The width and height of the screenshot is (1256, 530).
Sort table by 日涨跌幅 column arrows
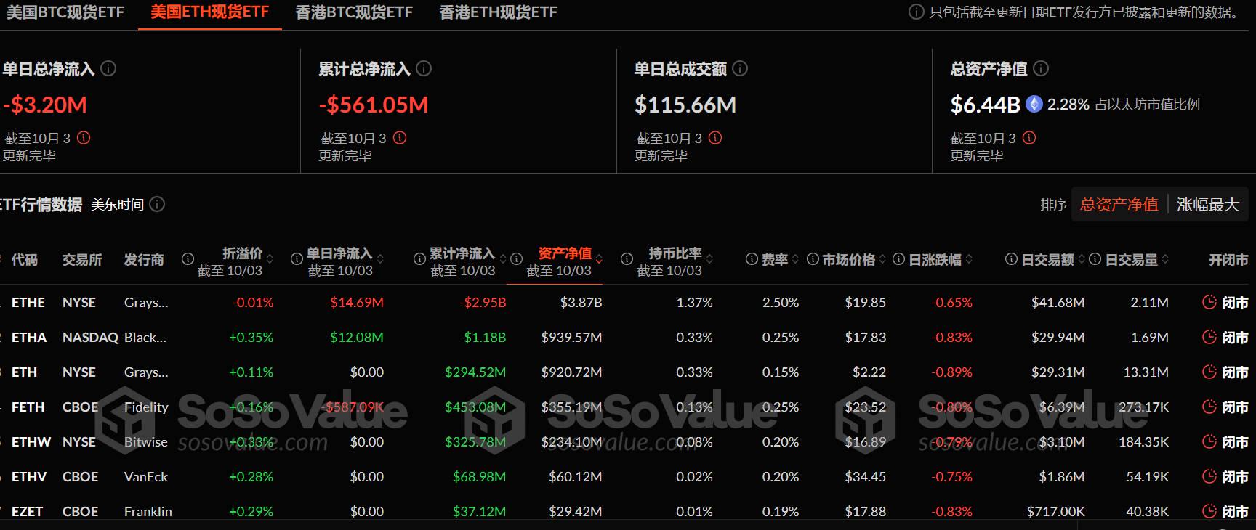[969, 259]
